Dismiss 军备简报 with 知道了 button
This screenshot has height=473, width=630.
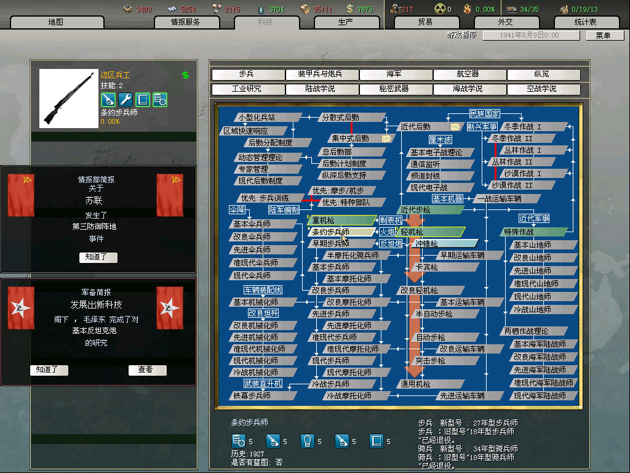49,370
